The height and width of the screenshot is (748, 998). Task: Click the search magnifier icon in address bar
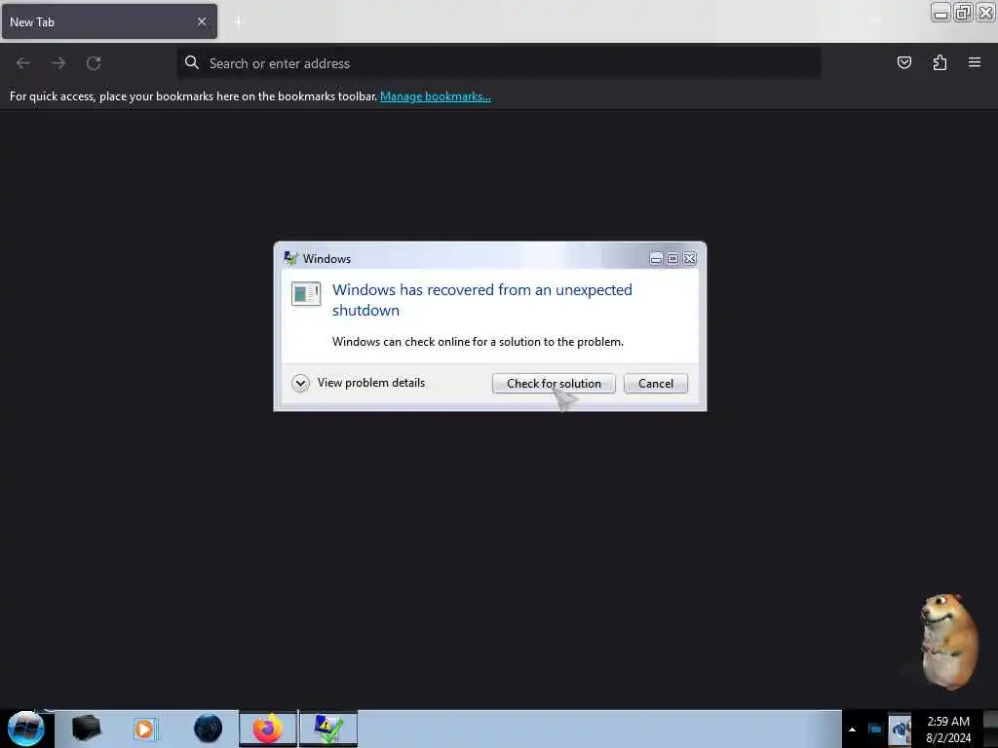tap(192, 62)
